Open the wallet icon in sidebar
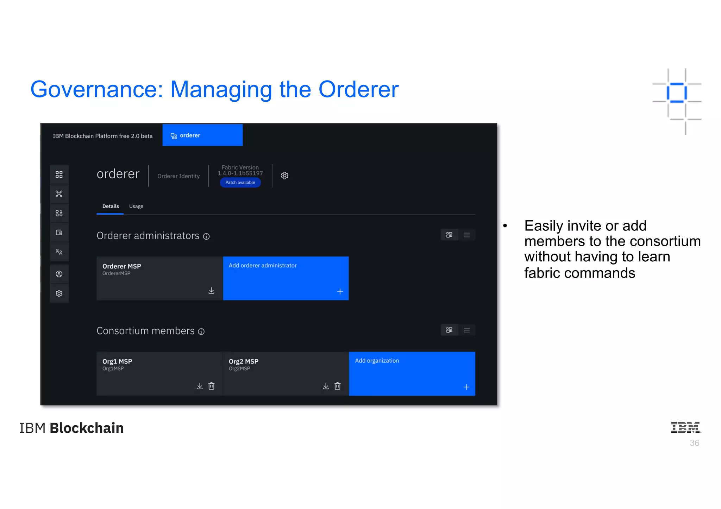The height and width of the screenshot is (509, 721). pyautogui.click(x=59, y=233)
